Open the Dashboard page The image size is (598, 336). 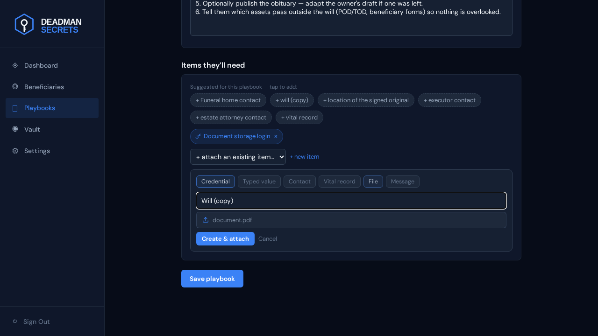52,65
